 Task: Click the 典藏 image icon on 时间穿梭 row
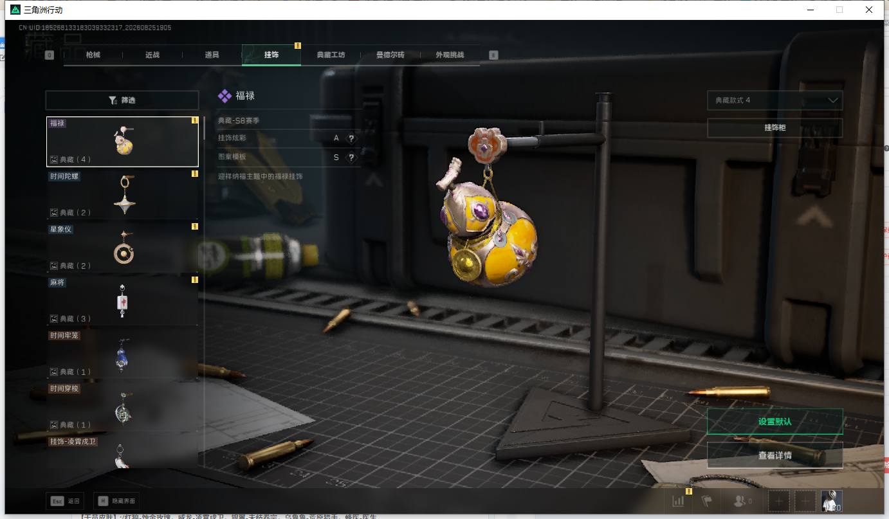(54, 425)
